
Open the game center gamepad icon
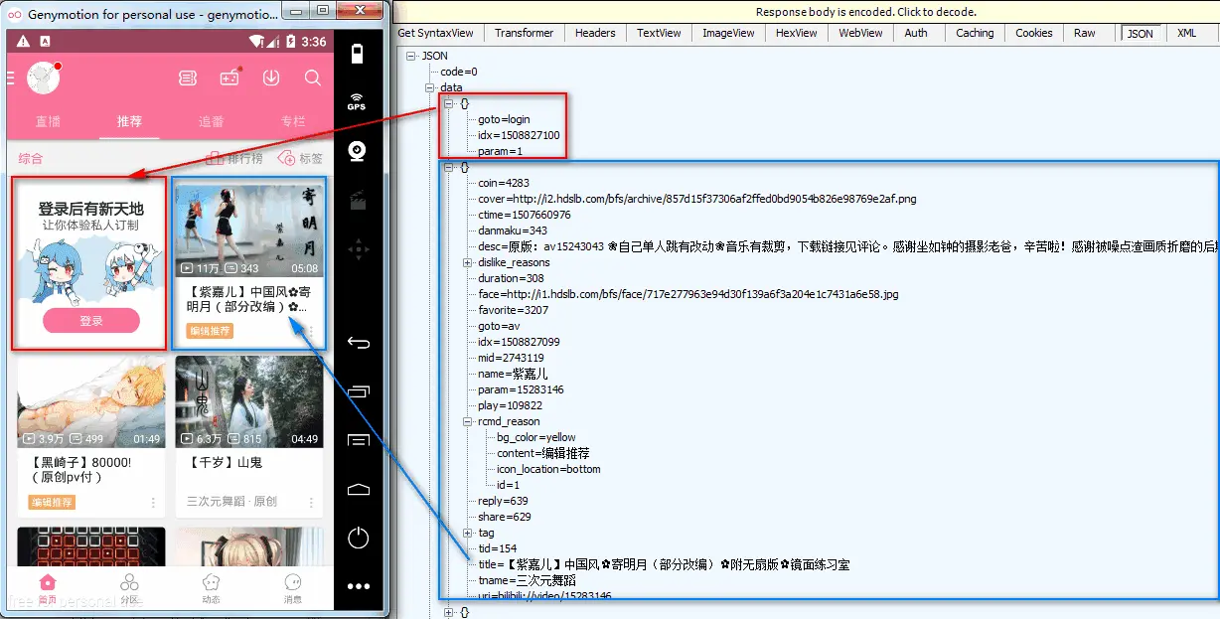coord(229,77)
